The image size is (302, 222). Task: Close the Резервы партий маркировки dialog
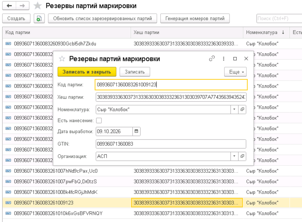246,59
